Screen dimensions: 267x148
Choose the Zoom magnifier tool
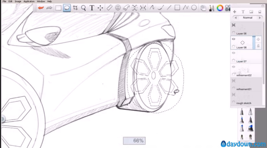coord(83,8)
